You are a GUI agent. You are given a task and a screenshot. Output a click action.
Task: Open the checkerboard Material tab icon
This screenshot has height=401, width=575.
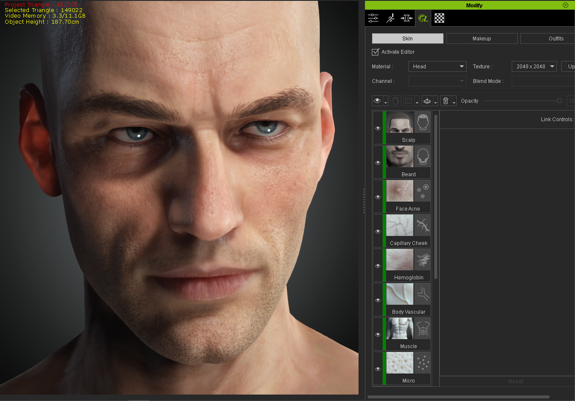[x=439, y=18]
